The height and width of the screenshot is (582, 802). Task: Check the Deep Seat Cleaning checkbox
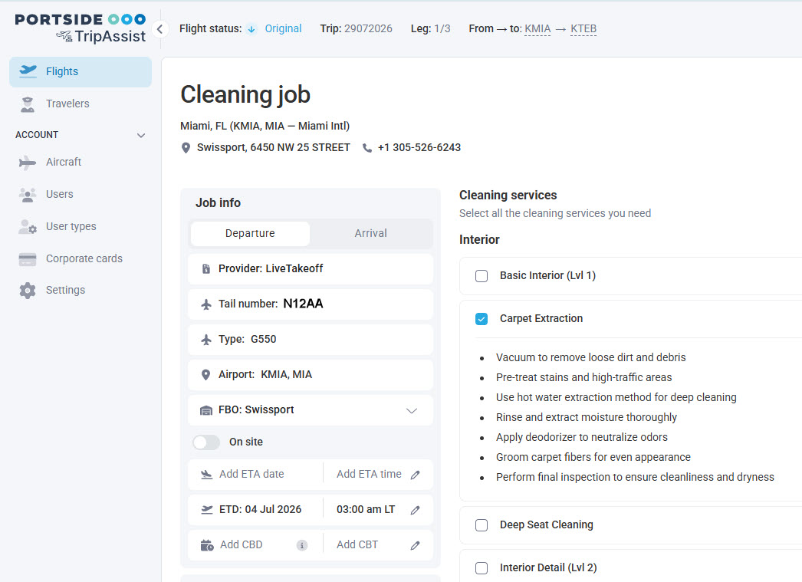(x=482, y=525)
